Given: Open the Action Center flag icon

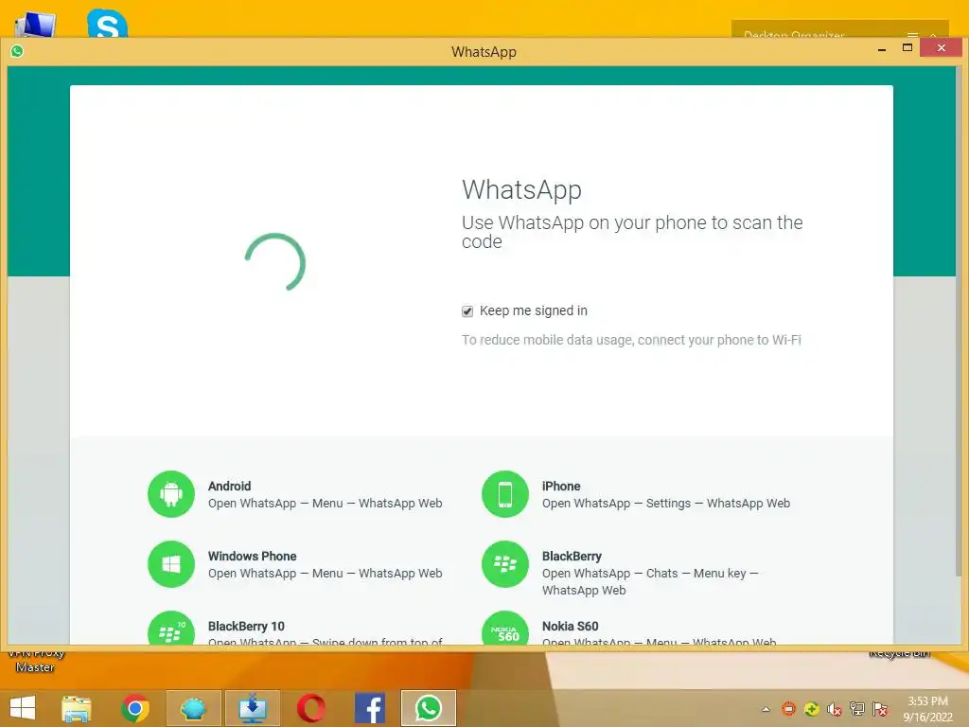Looking at the screenshot, I should click(880, 709).
